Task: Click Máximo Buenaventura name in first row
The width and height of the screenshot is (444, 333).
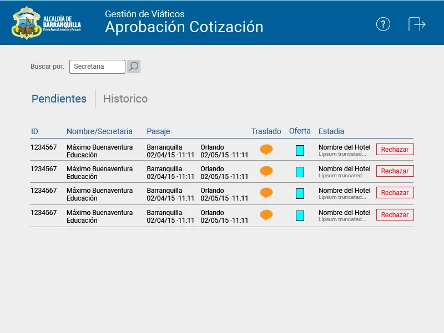Action: tap(100, 147)
